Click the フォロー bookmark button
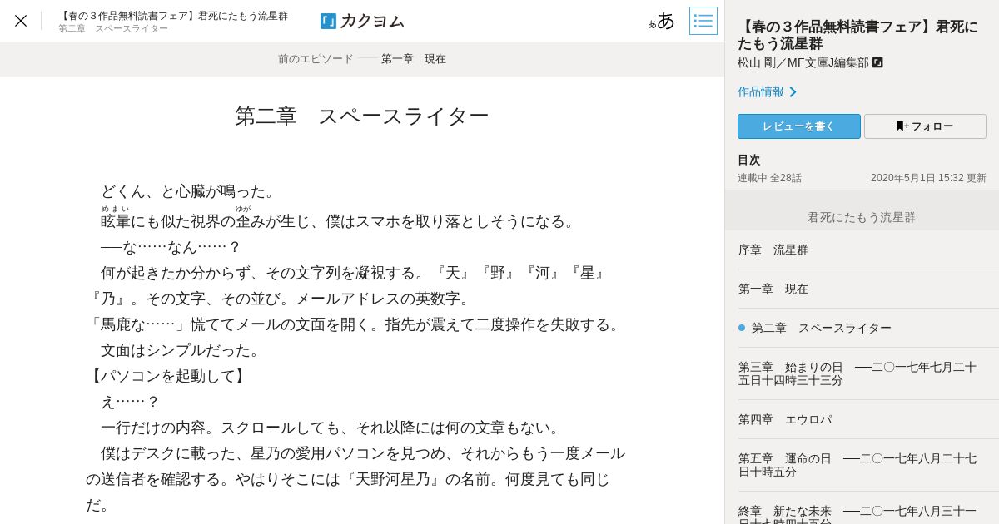The image size is (999, 524). point(925,126)
